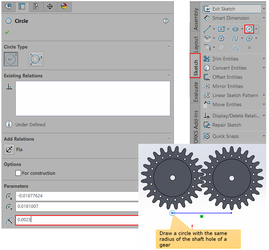
Task: Select the Spline sketch tool
Action: click(235, 38)
